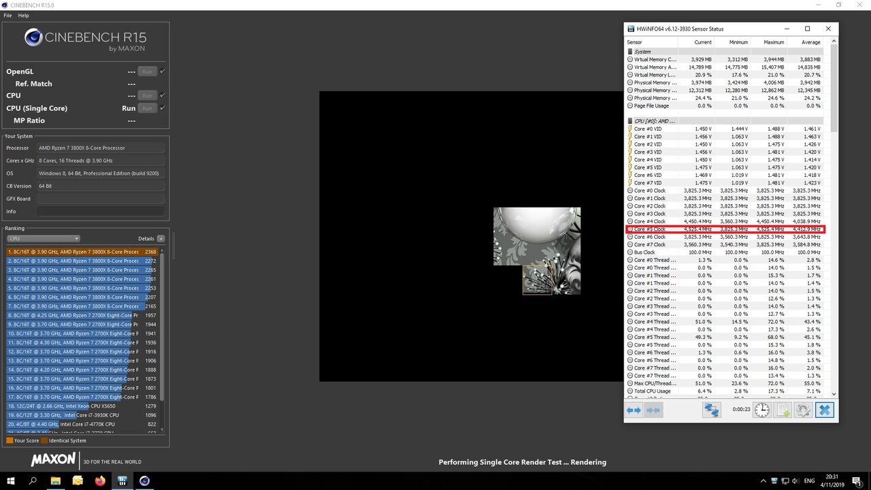
Task: Click the Sensor column header in HWiNFO
Action: click(651, 42)
